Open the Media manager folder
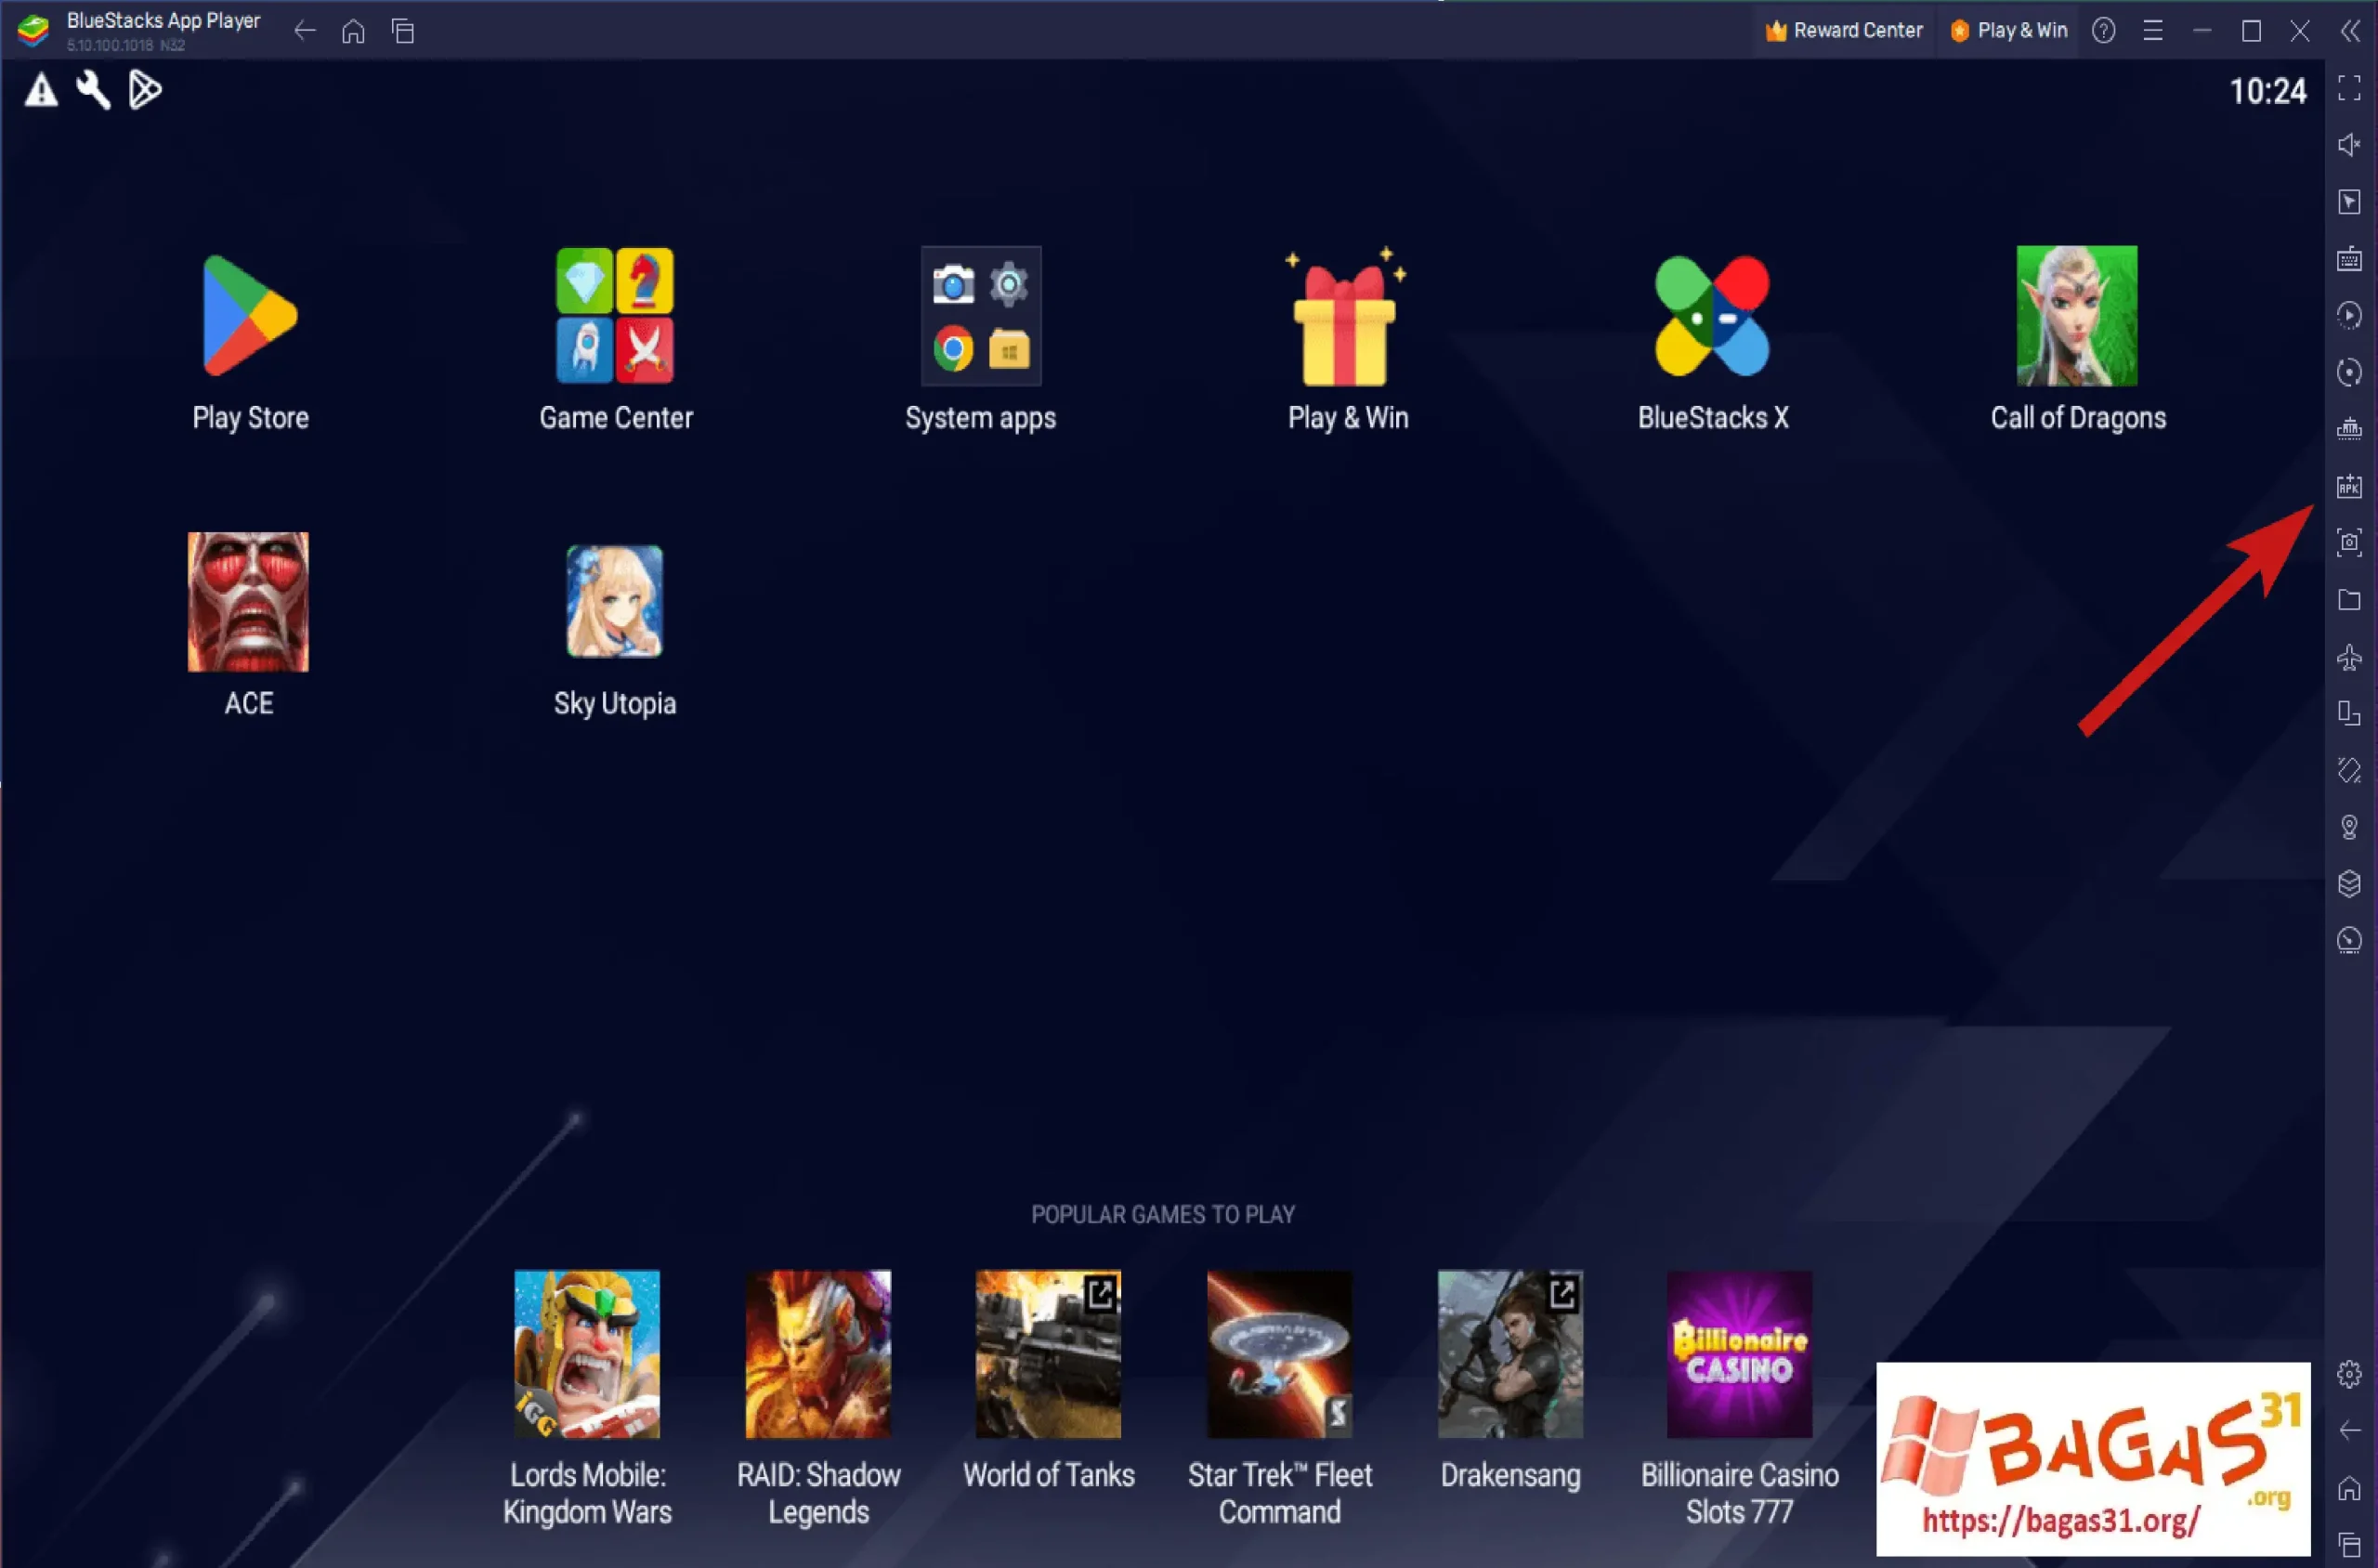 [x=2350, y=600]
